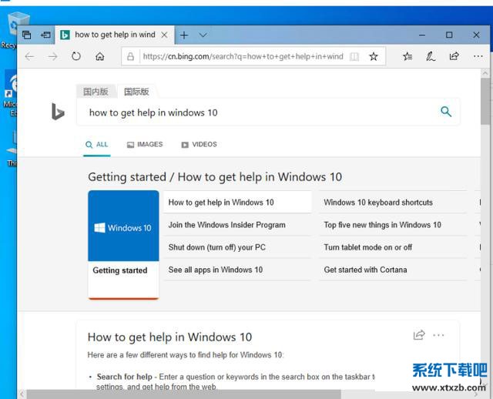The height and width of the screenshot is (399, 493).
Task: Click the Bing logo
Action: pyautogui.click(x=58, y=112)
